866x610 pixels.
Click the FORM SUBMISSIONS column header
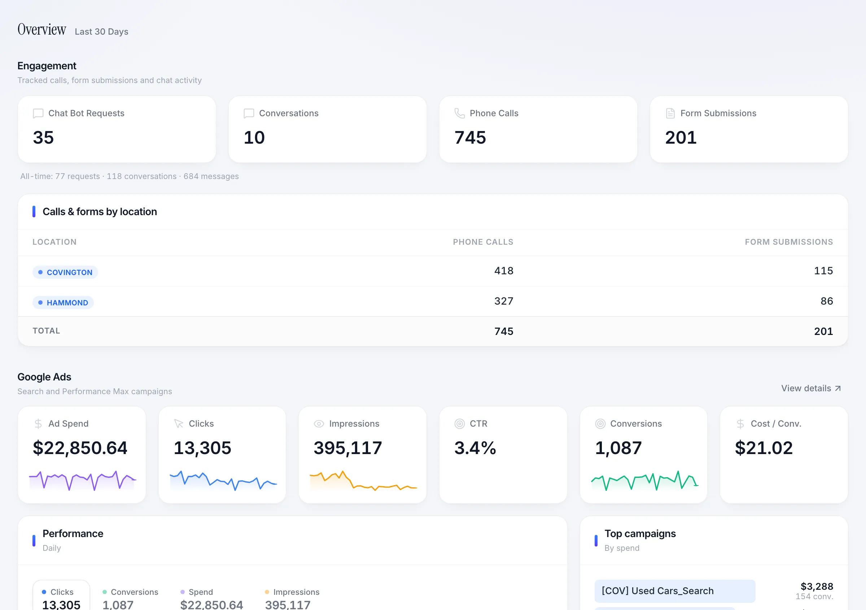pyautogui.click(x=789, y=242)
